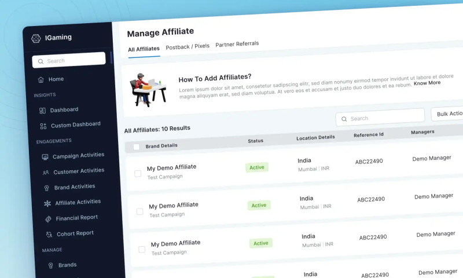Click the Home icon in sidebar

41,79
